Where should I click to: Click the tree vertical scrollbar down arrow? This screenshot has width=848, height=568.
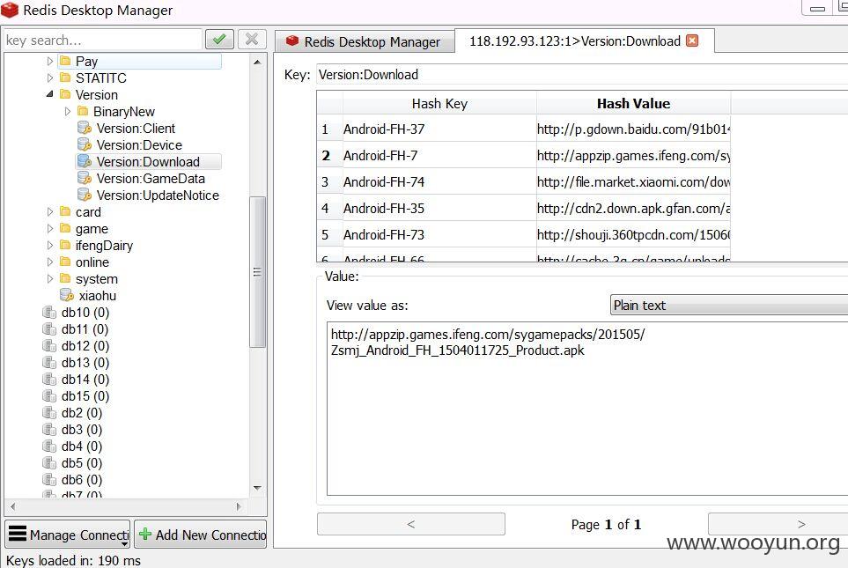tap(257, 488)
